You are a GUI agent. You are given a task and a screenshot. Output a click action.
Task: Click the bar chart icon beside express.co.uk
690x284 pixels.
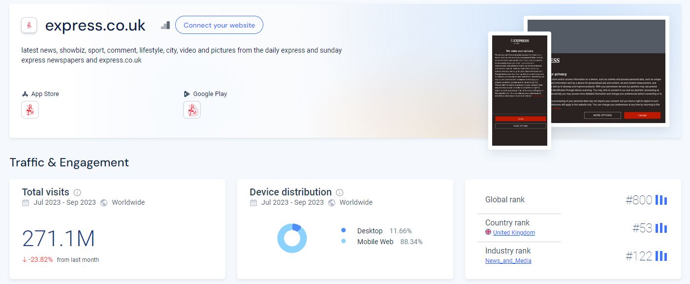click(x=165, y=25)
